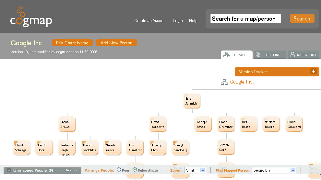Click the grip icon on David Drummond card
321x180 pixels.
pyautogui.click(x=220, y=119)
